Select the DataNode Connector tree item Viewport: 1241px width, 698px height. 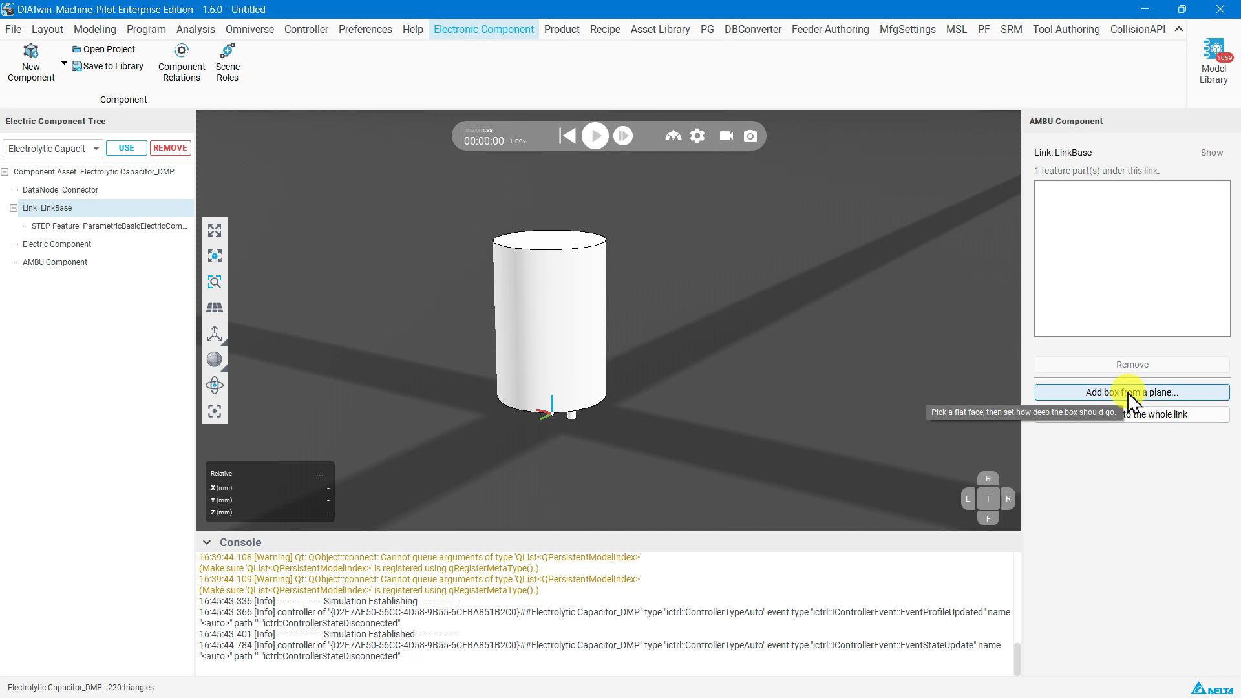click(x=60, y=190)
